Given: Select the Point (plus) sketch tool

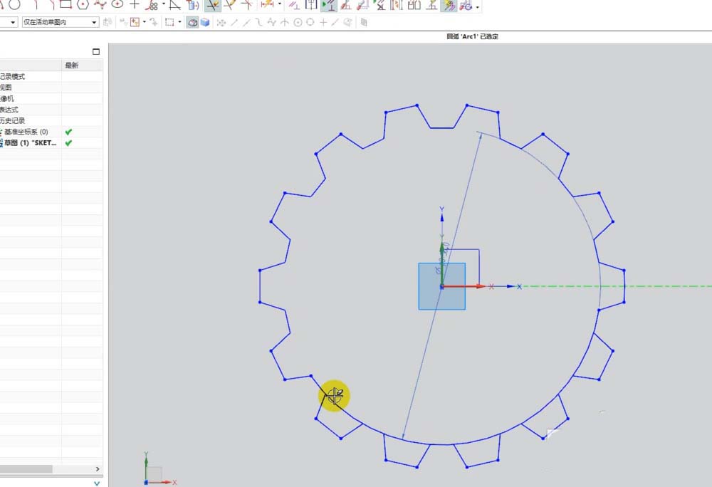Looking at the screenshot, I should 135,4.
